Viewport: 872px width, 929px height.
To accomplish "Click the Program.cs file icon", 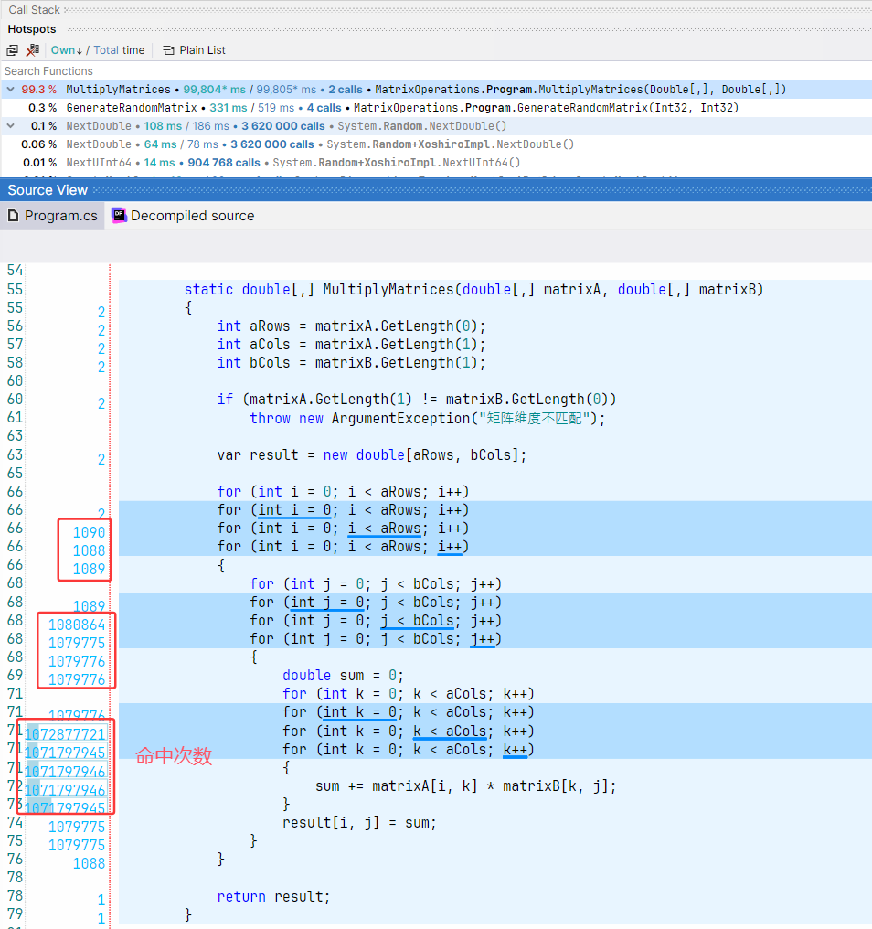I will click(x=13, y=216).
